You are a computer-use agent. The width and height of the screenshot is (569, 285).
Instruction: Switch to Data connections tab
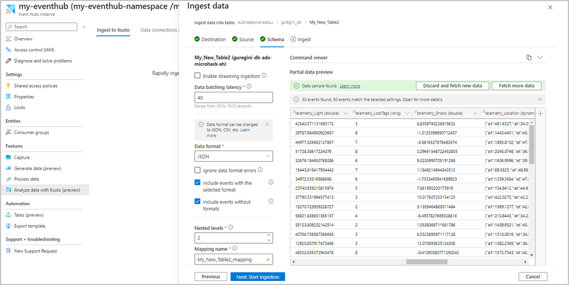point(159,30)
